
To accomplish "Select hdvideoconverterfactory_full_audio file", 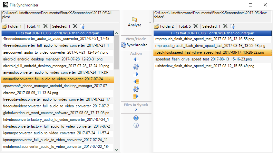I will point(57,127).
